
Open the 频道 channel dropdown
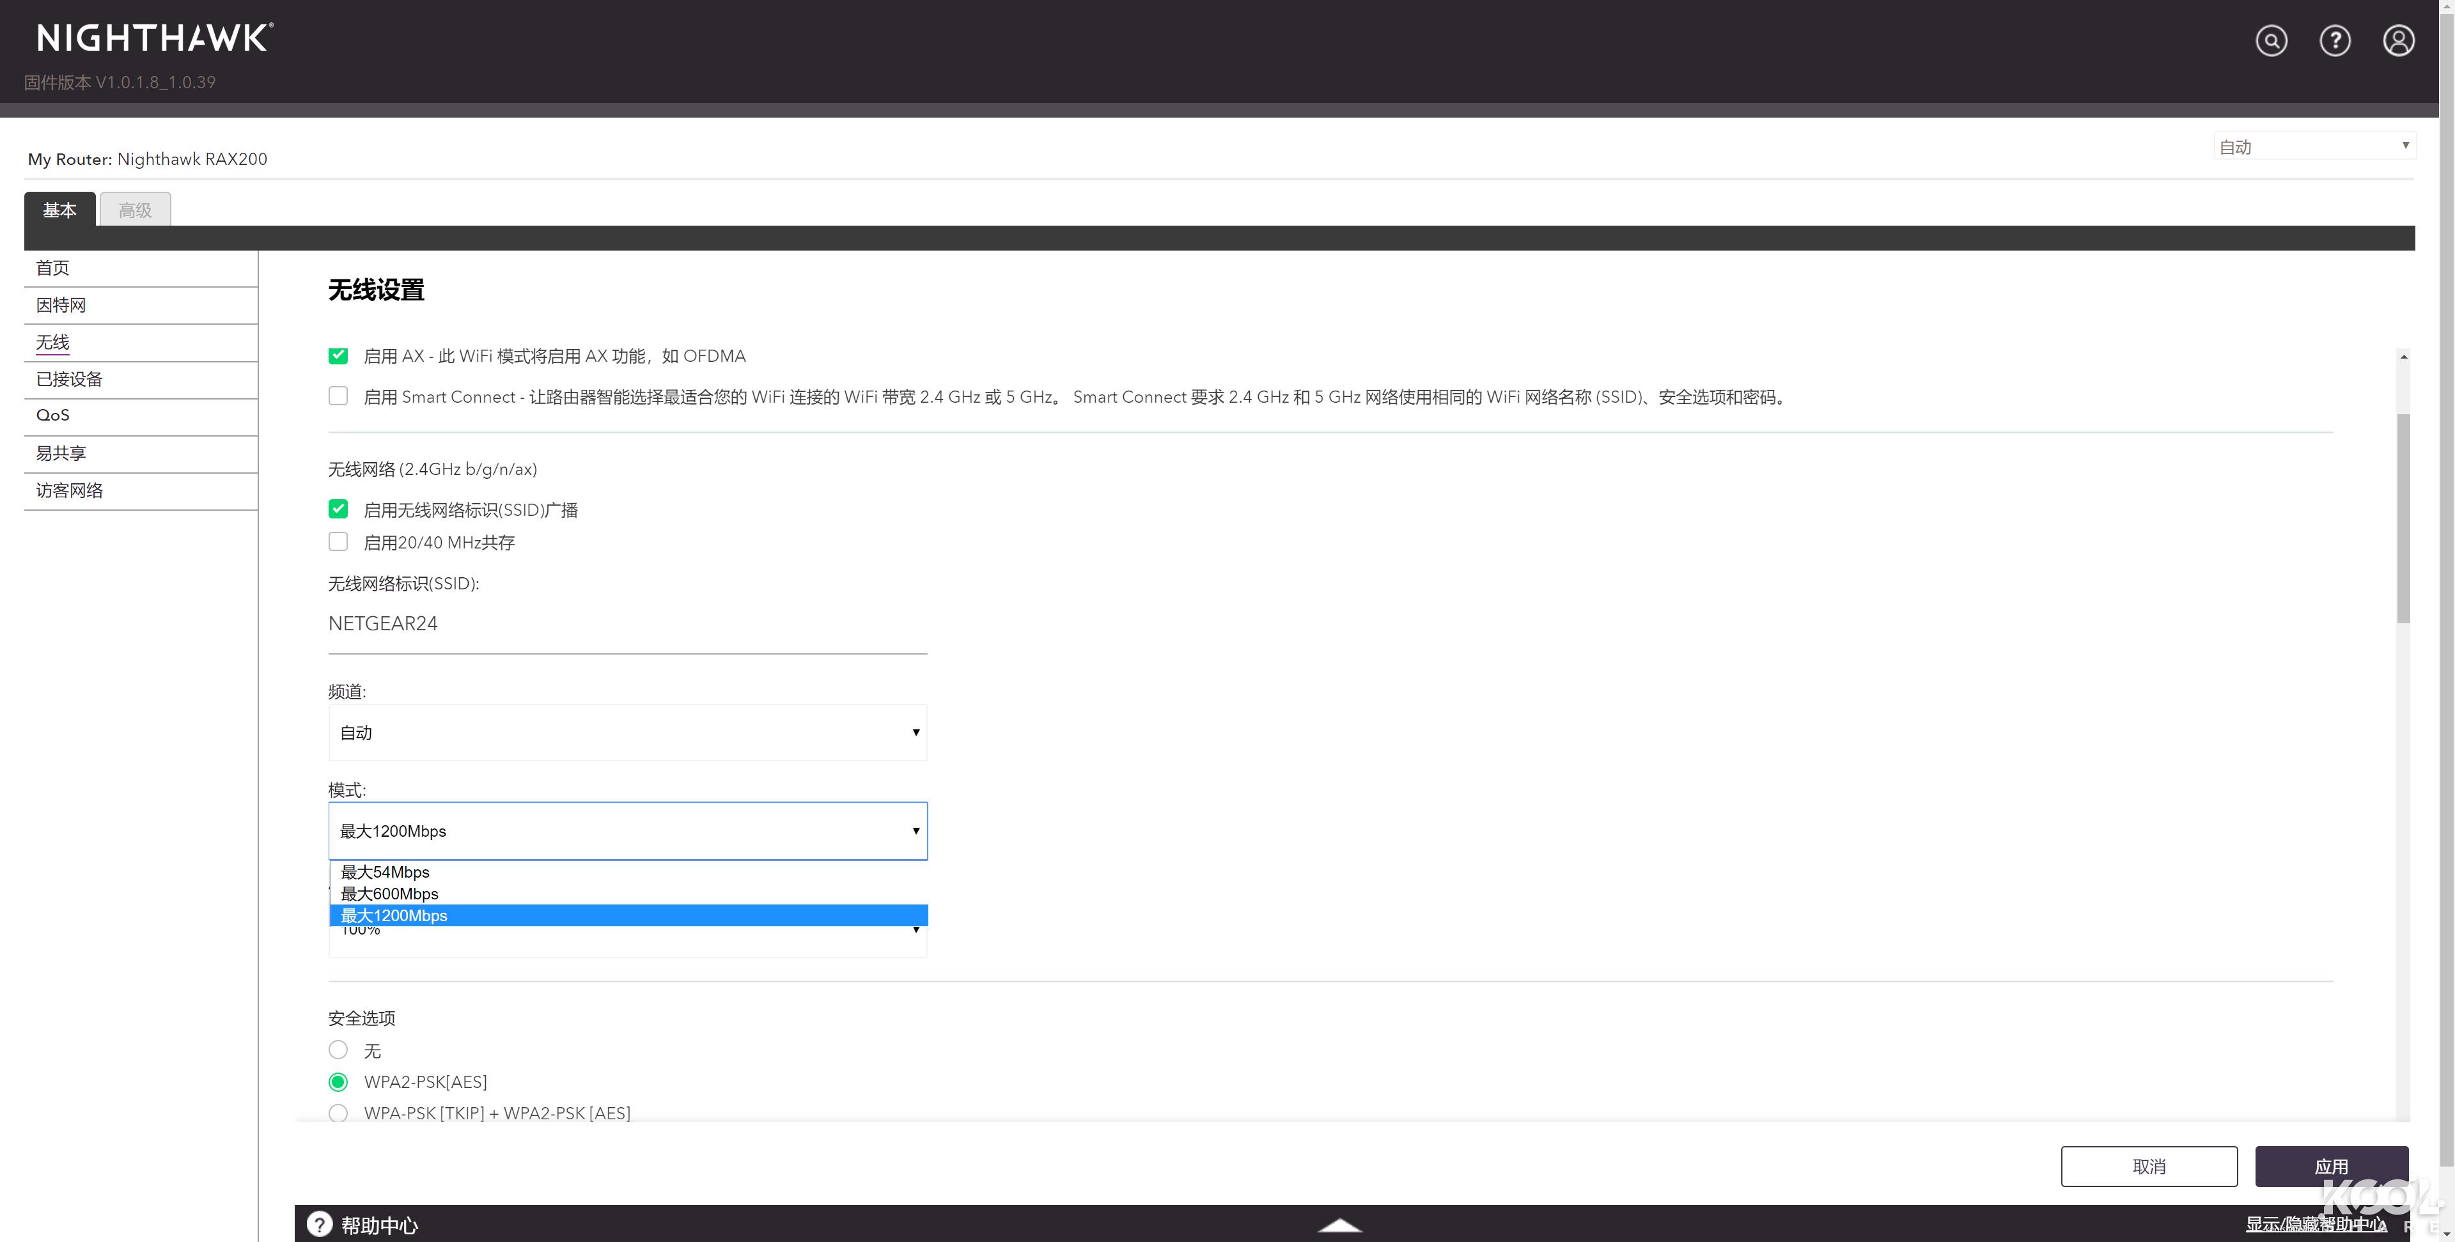[627, 732]
